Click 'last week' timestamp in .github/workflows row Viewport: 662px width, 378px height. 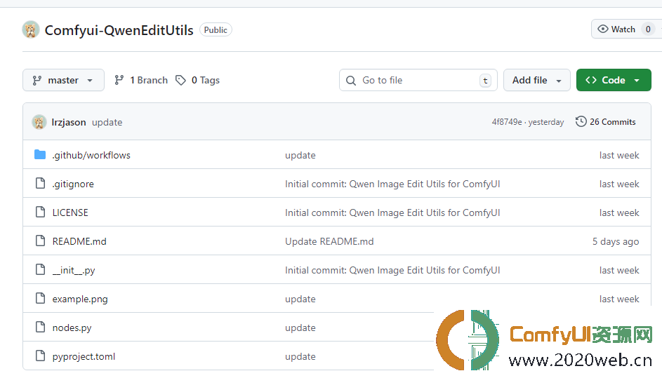point(619,155)
